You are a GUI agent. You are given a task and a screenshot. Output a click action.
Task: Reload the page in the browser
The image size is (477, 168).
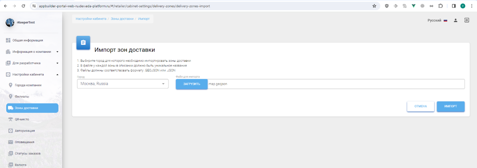[x=23, y=6]
